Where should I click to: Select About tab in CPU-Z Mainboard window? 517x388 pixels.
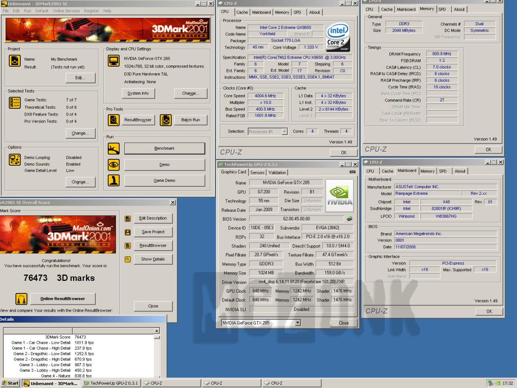pos(460,171)
